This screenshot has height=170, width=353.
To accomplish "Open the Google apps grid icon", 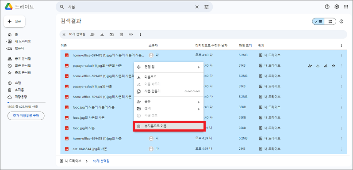I will coord(346,7).
